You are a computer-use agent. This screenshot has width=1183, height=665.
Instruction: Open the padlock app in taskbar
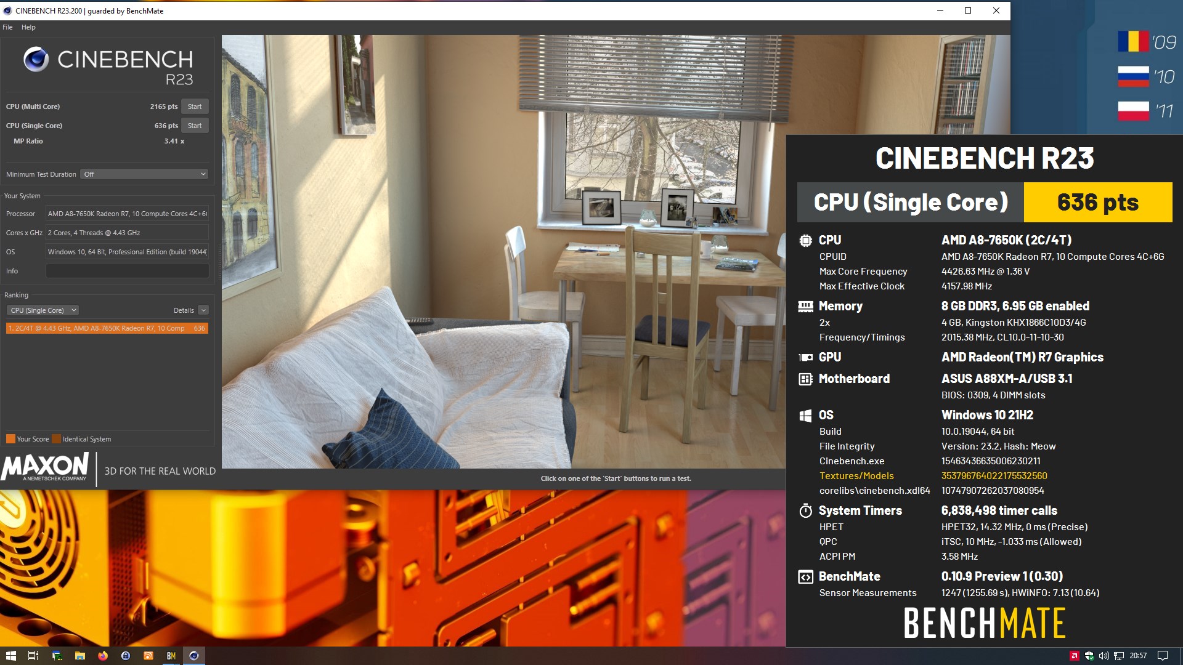pos(126,656)
